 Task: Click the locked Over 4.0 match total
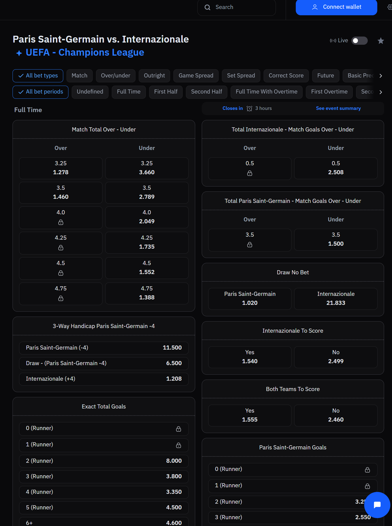(x=61, y=218)
